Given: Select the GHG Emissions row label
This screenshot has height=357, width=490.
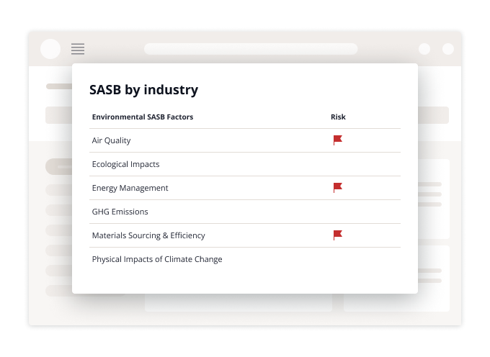Looking at the screenshot, I should tap(120, 212).
